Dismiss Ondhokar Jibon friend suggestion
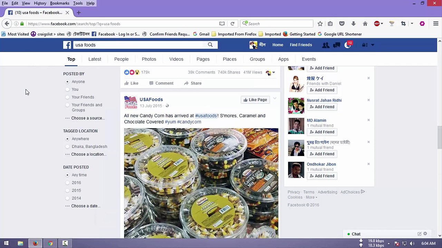This screenshot has height=248, width=442. pyautogui.click(x=368, y=164)
